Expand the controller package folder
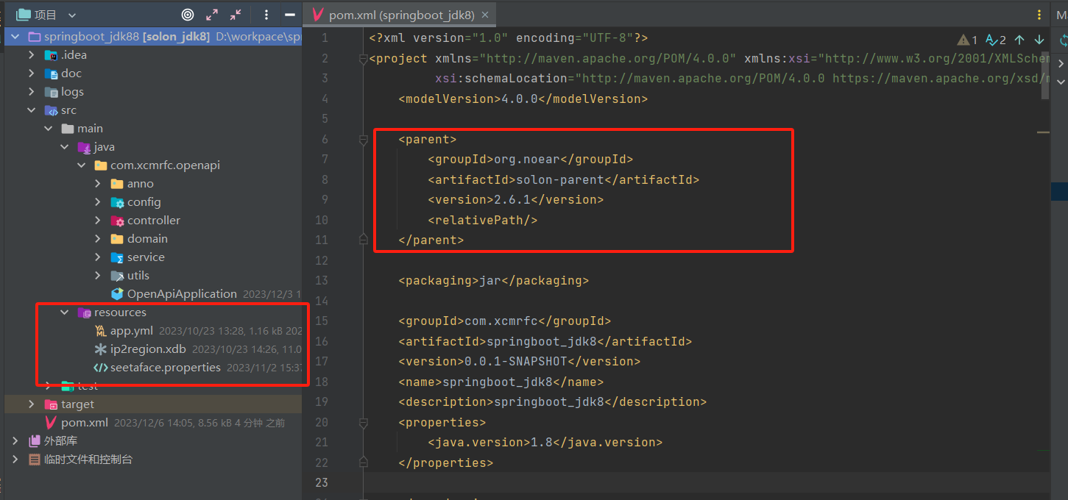 click(98, 221)
